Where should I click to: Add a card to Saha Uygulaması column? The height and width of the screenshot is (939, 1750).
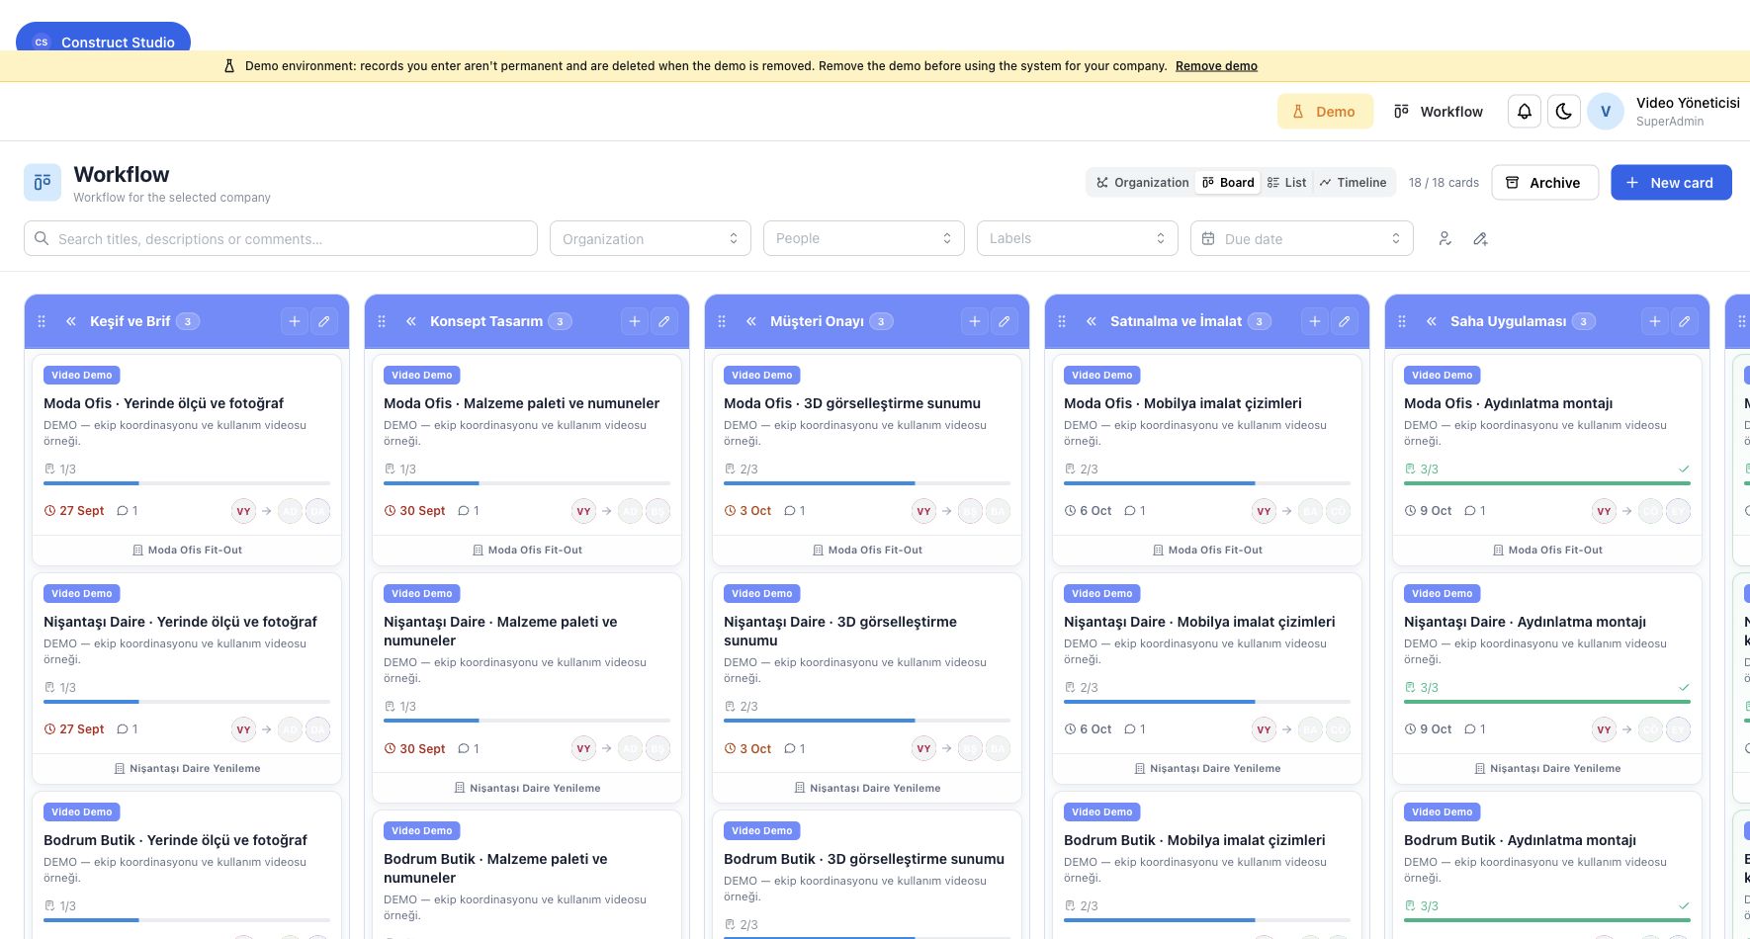1654,321
